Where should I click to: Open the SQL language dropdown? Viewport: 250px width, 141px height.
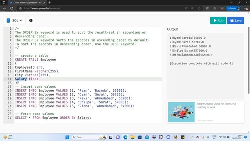click(x=14, y=20)
